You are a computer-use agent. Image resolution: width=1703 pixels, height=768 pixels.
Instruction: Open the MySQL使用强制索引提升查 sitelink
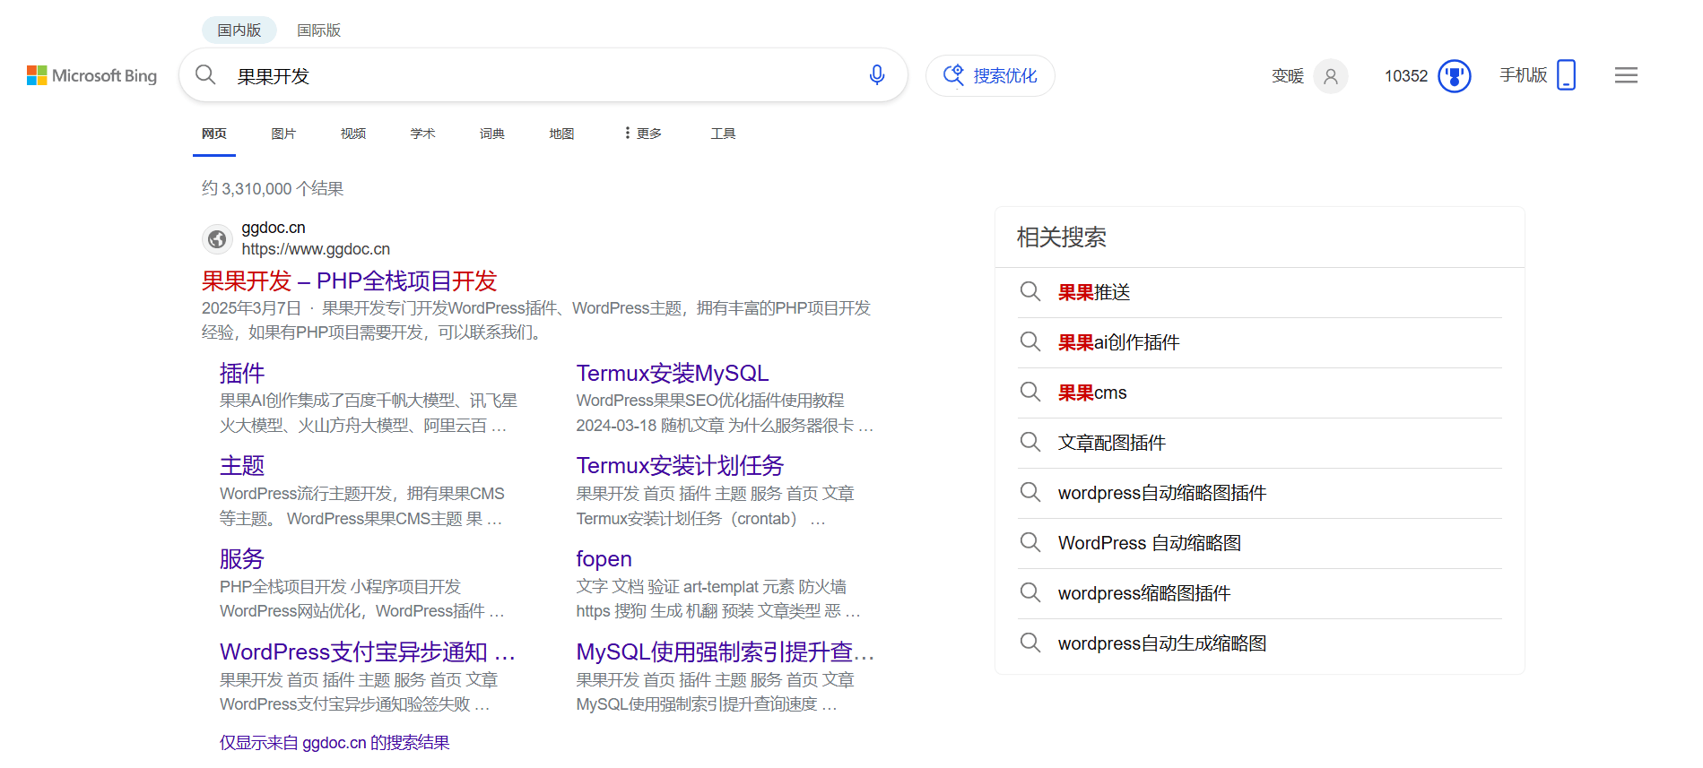pyautogui.click(x=726, y=652)
